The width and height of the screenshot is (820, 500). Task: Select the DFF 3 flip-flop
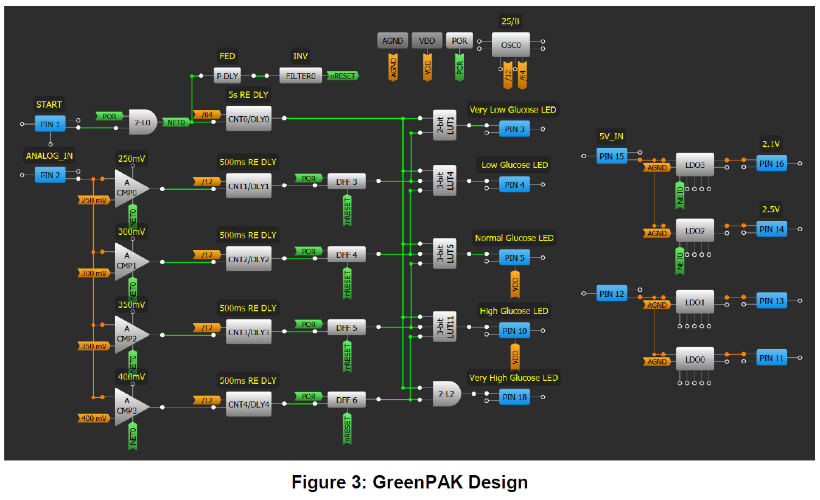(x=347, y=181)
